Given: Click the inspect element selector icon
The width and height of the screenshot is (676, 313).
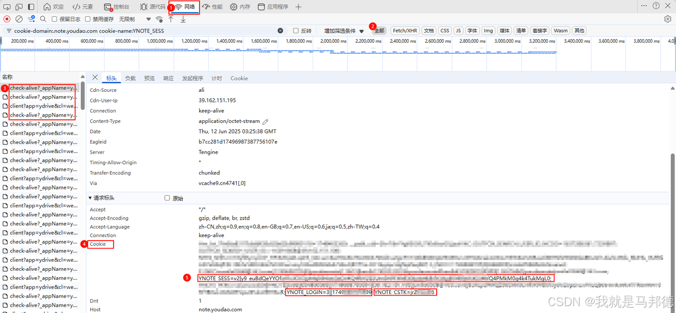Looking at the screenshot, I should pos(7,7).
